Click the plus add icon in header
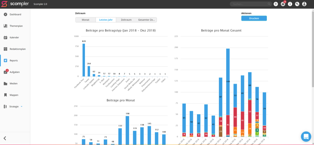Screen dimensions: 314x145 (x=276, y=4)
